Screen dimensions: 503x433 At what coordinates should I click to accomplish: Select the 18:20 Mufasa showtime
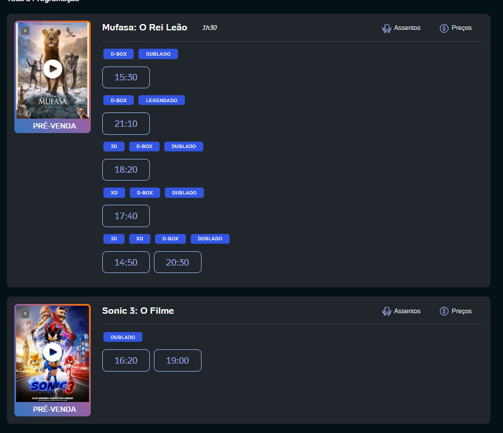coord(126,170)
